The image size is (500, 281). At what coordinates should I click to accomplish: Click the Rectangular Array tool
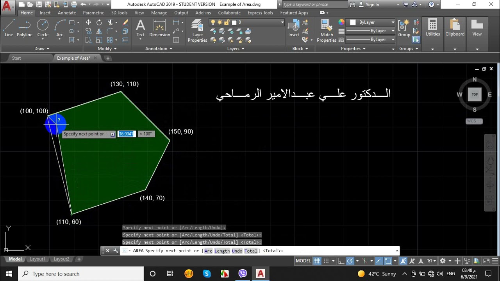(x=110, y=40)
